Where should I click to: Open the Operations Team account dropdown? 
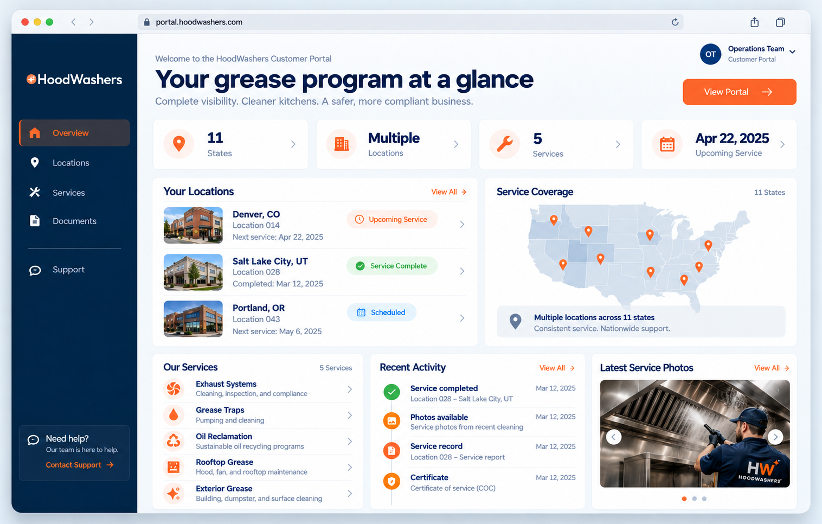tap(792, 52)
